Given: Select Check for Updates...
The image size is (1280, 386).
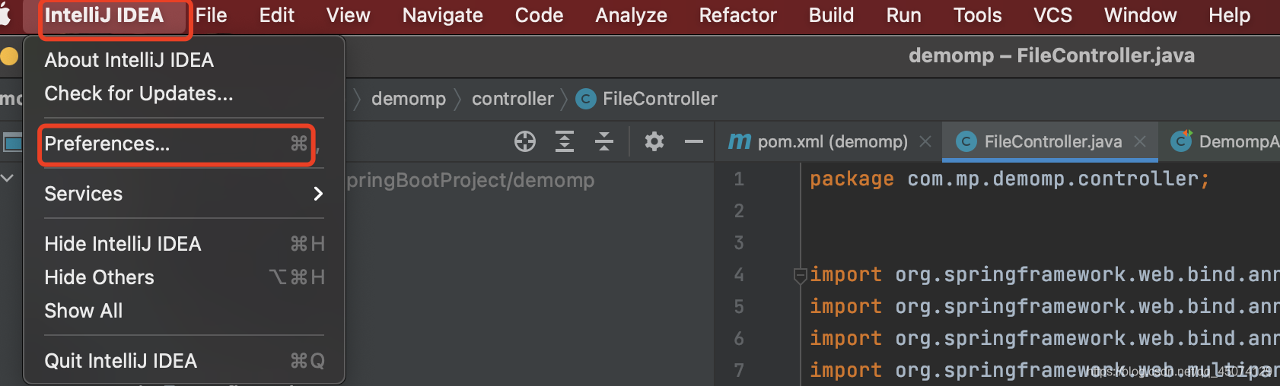Looking at the screenshot, I should tap(139, 93).
